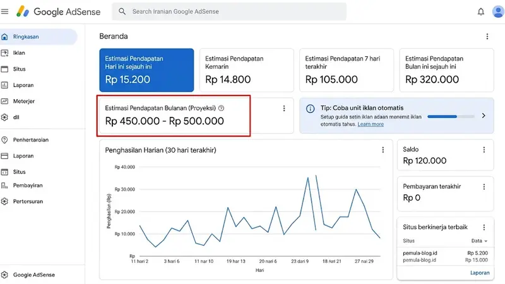Select the 7 hari terakhir card
Viewport: 505px width, 284px height.
point(347,70)
